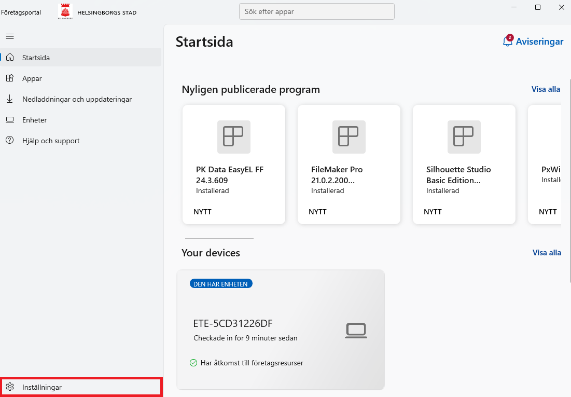Click the laptop icon on device card
Viewport: 571px width, 397px height.
tap(356, 331)
